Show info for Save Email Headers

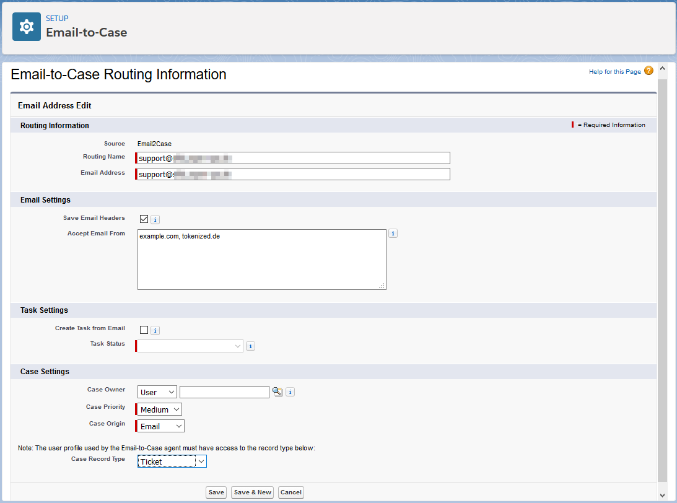tap(155, 219)
